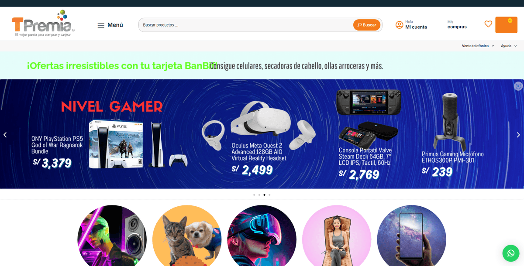Select the second carousel dot indicator

click(259, 195)
